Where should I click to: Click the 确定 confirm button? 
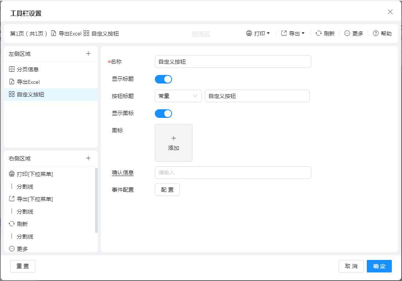coord(379,266)
